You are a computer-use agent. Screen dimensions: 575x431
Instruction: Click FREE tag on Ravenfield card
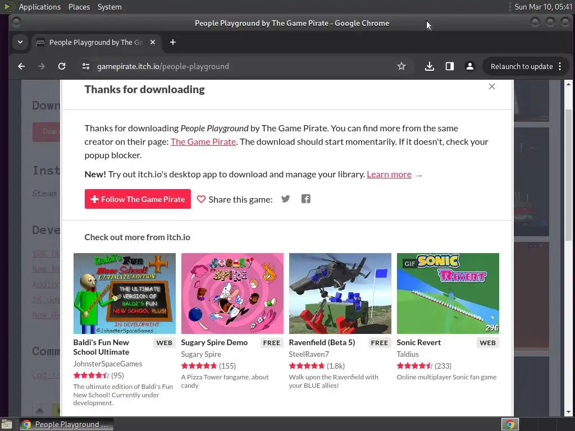click(379, 343)
